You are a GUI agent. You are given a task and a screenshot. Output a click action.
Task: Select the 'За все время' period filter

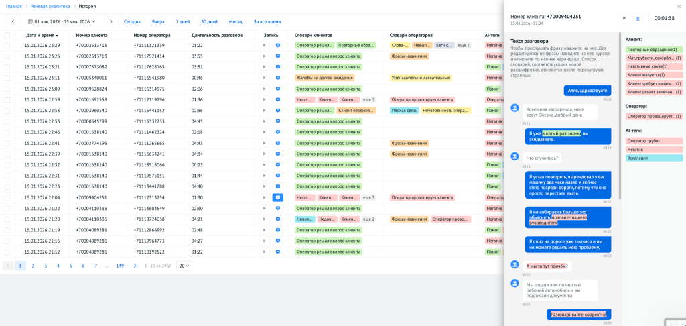point(267,21)
